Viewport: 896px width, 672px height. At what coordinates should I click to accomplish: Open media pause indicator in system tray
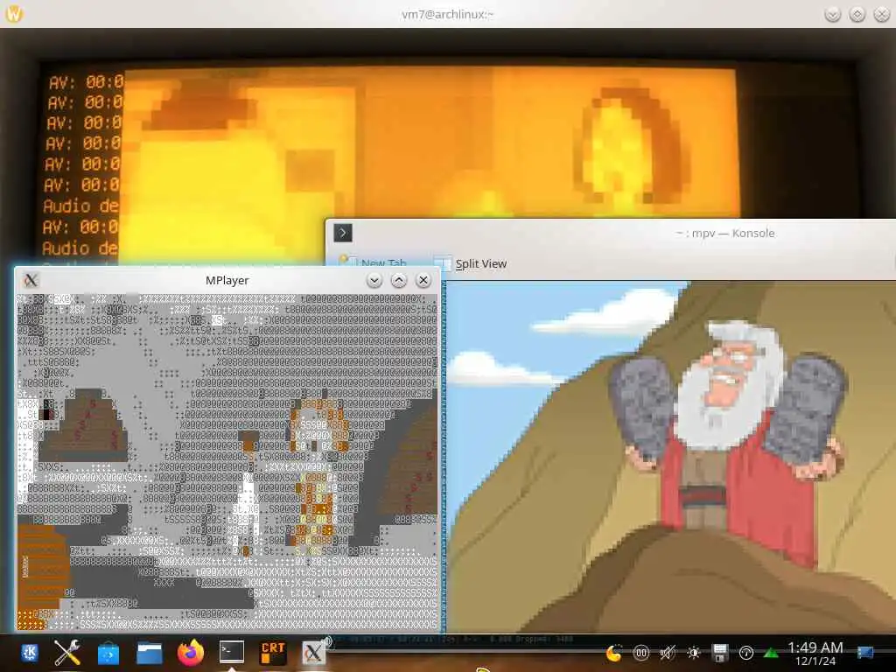point(641,653)
